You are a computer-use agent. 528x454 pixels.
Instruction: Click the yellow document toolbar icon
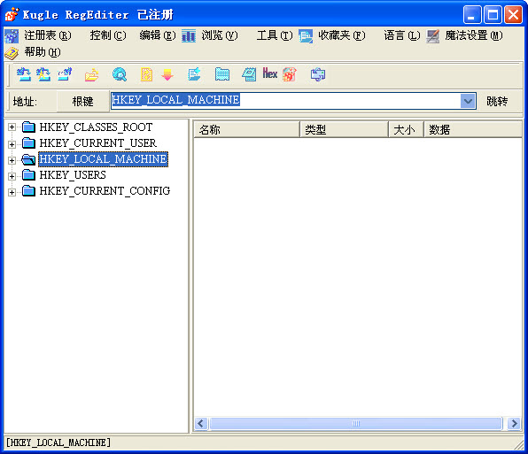[x=146, y=74]
